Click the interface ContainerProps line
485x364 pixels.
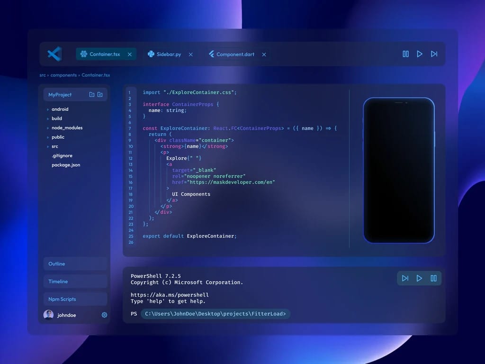(180, 104)
